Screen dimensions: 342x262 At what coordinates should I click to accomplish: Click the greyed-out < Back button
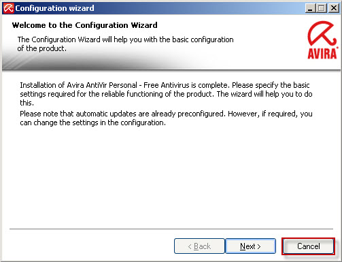199,246
